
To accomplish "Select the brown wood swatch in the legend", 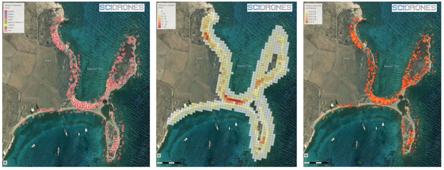I will 6,28.
